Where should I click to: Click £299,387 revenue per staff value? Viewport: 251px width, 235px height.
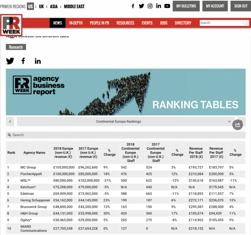click(x=196, y=207)
